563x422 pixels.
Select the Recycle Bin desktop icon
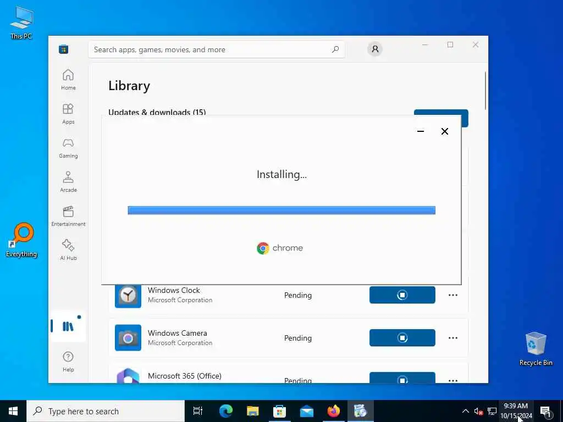pos(536,349)
